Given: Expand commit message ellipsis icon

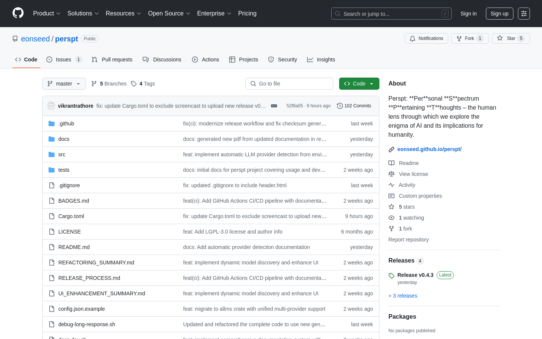Looking at the screenshot, I should point(274,106).
